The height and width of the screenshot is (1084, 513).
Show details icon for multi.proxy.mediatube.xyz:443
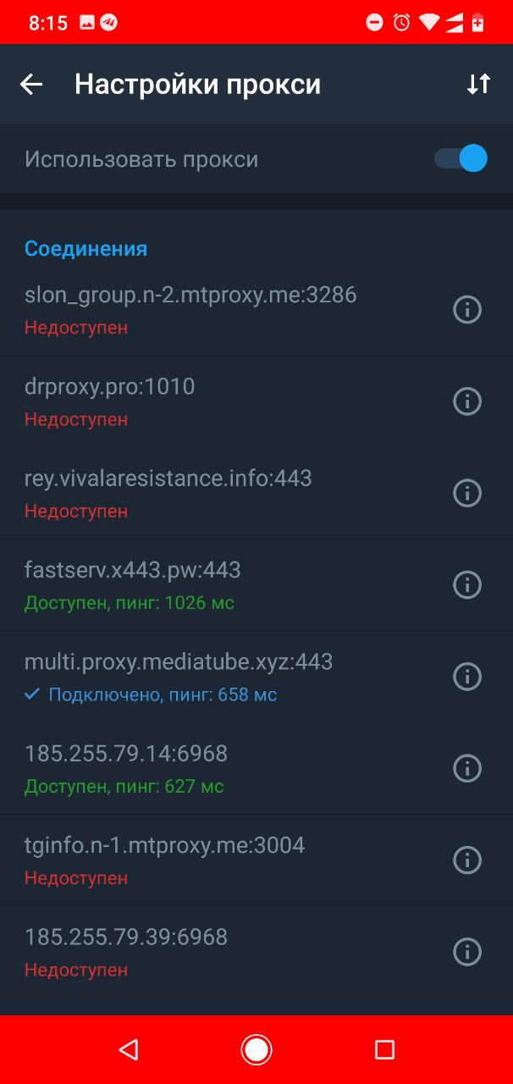(x=467, y=676)
